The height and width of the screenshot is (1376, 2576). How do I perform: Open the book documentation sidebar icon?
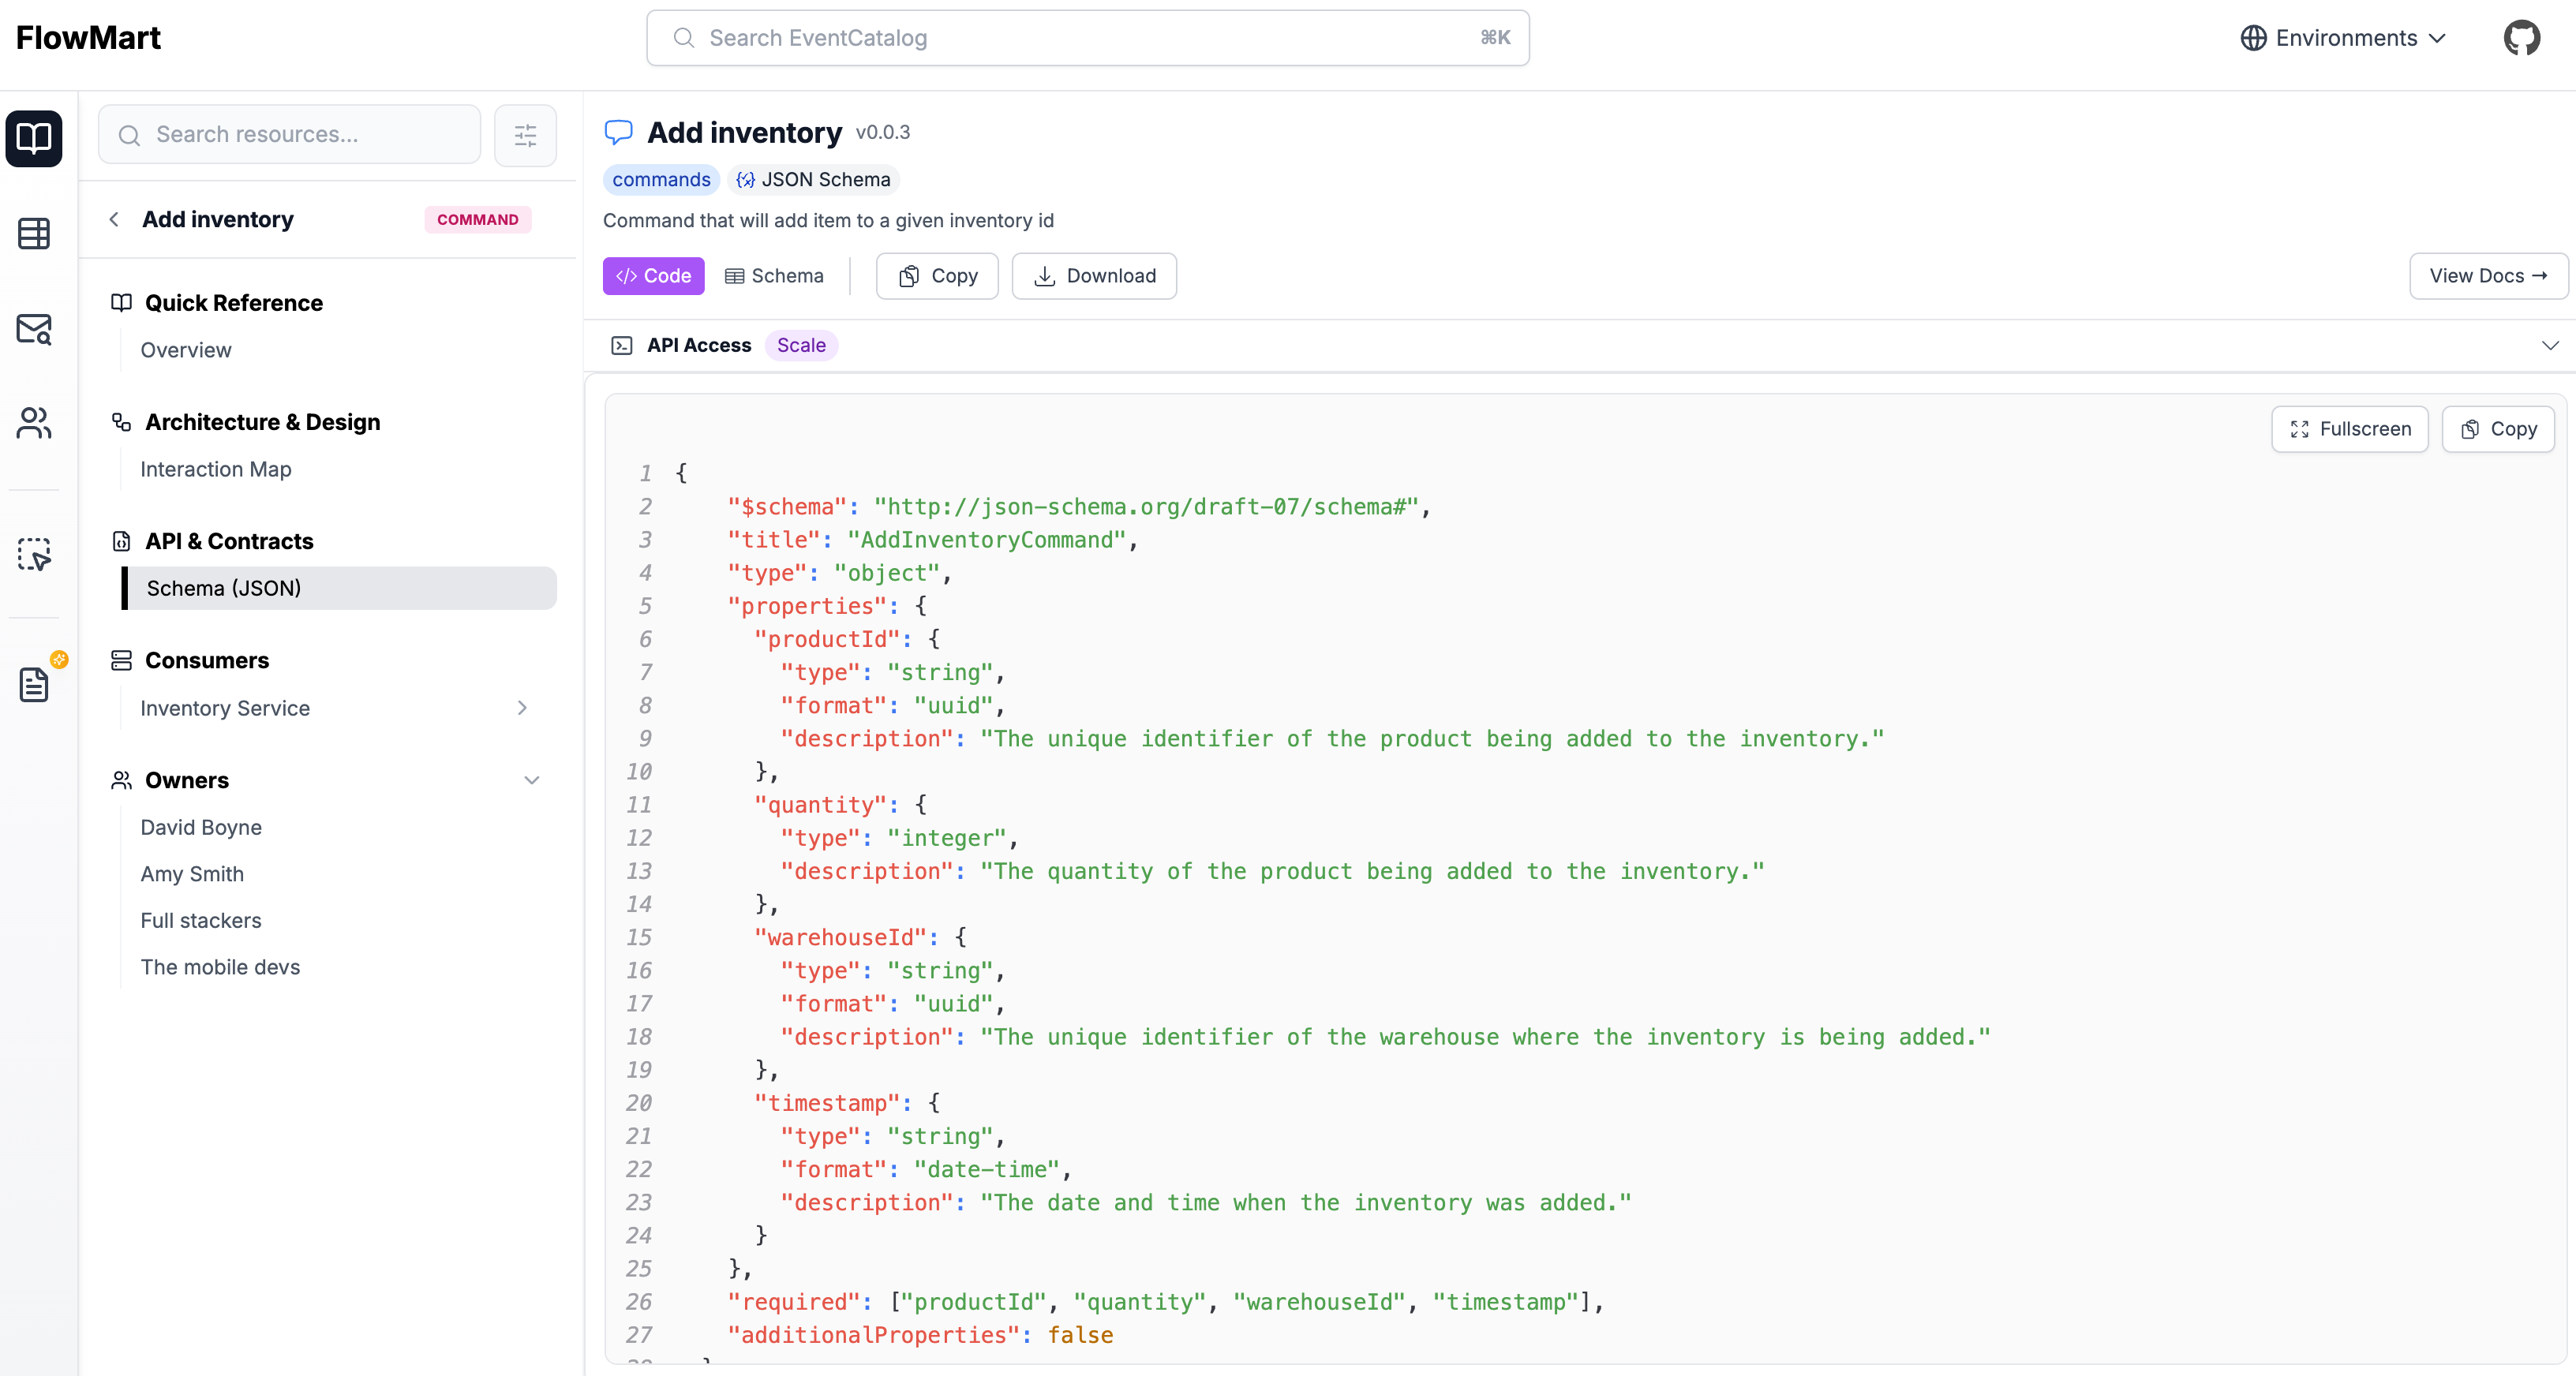[34, 138]
